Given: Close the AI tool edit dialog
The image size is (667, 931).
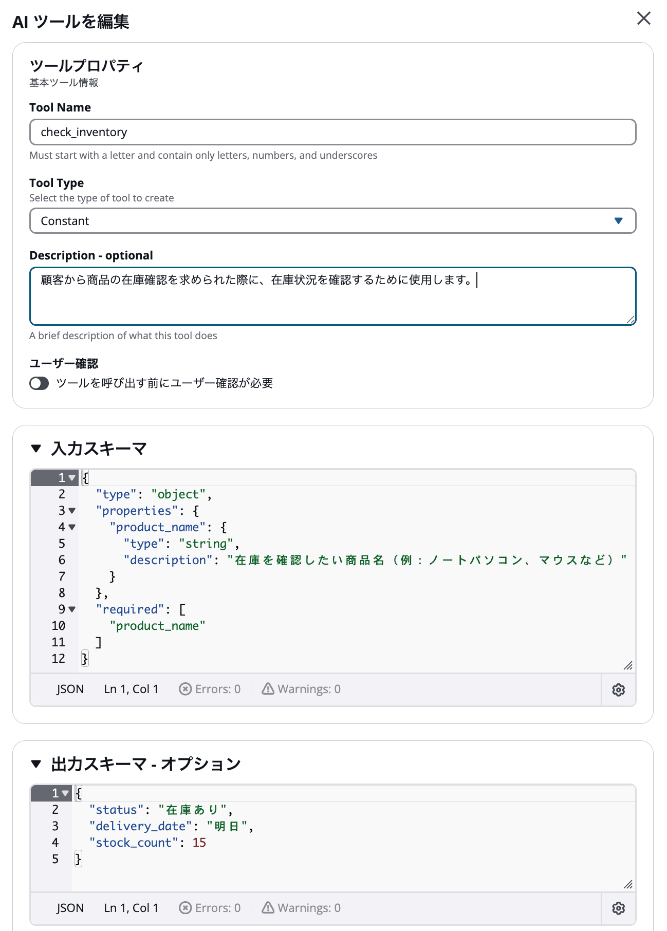Looking at the screenshot, I should [643, 18].
